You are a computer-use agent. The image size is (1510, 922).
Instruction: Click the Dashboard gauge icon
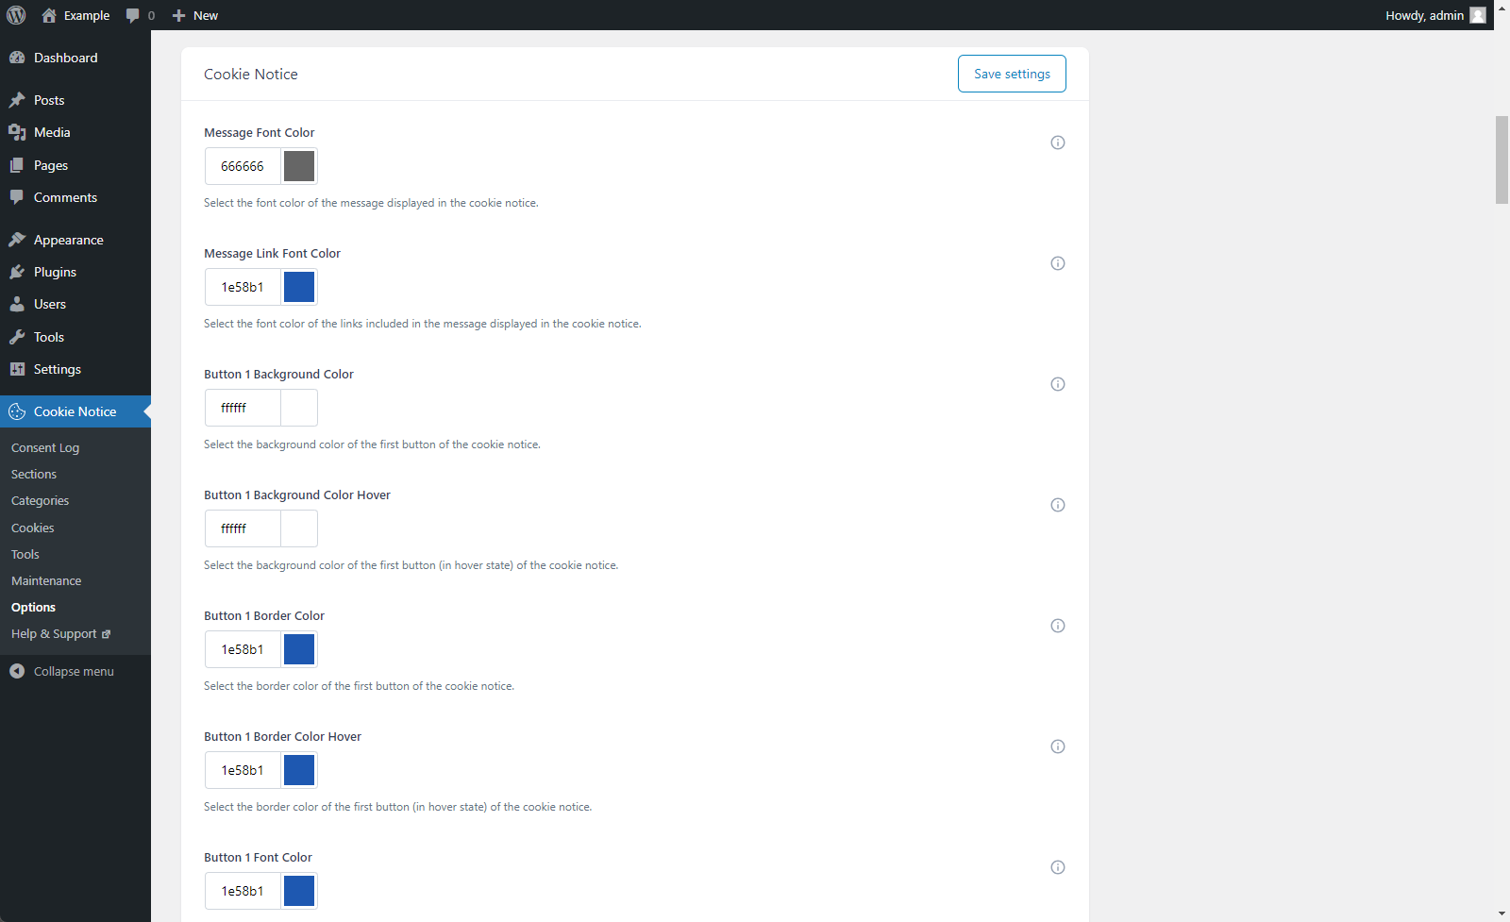(x=17, y=58)
